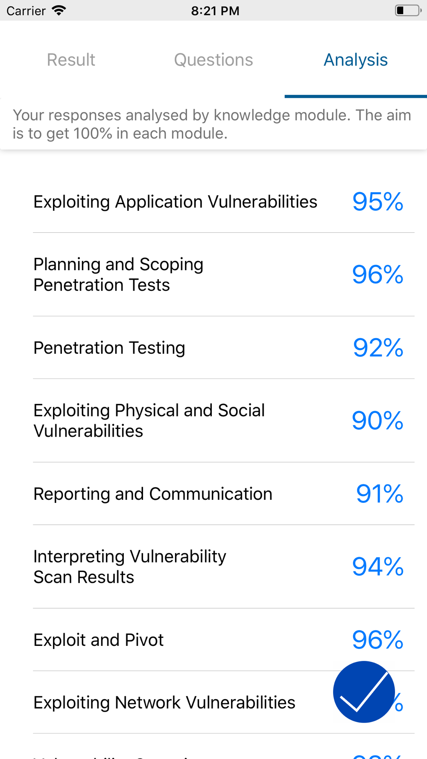This screenshot has height=759, width=427.
Task: Tap the battery indicator icon
Action: [408, 10]
